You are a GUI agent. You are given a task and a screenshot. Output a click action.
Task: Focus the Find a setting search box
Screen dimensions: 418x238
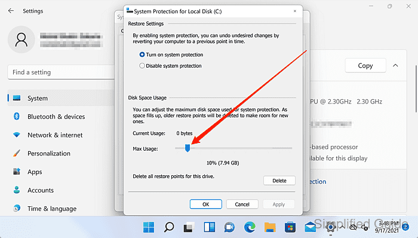pyautogui.click(x=62, y=72)
